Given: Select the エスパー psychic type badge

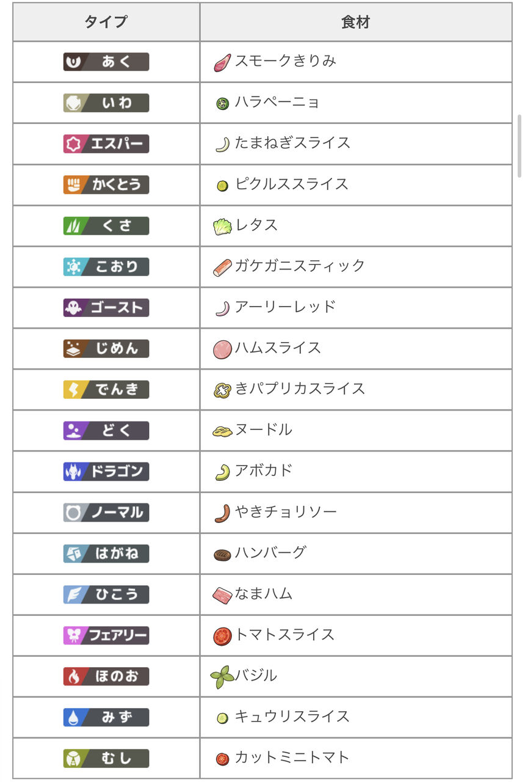Looking at the screenshot, I should [106, 144].
